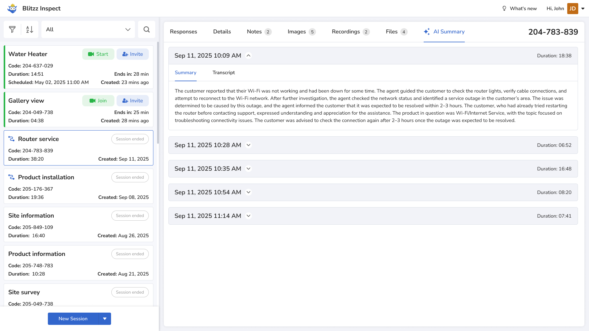The width and height of the screenshot is (589, 331).
Task: Expand the Sep 11 10:54 AM session
Action: click(x=248, y=192)
